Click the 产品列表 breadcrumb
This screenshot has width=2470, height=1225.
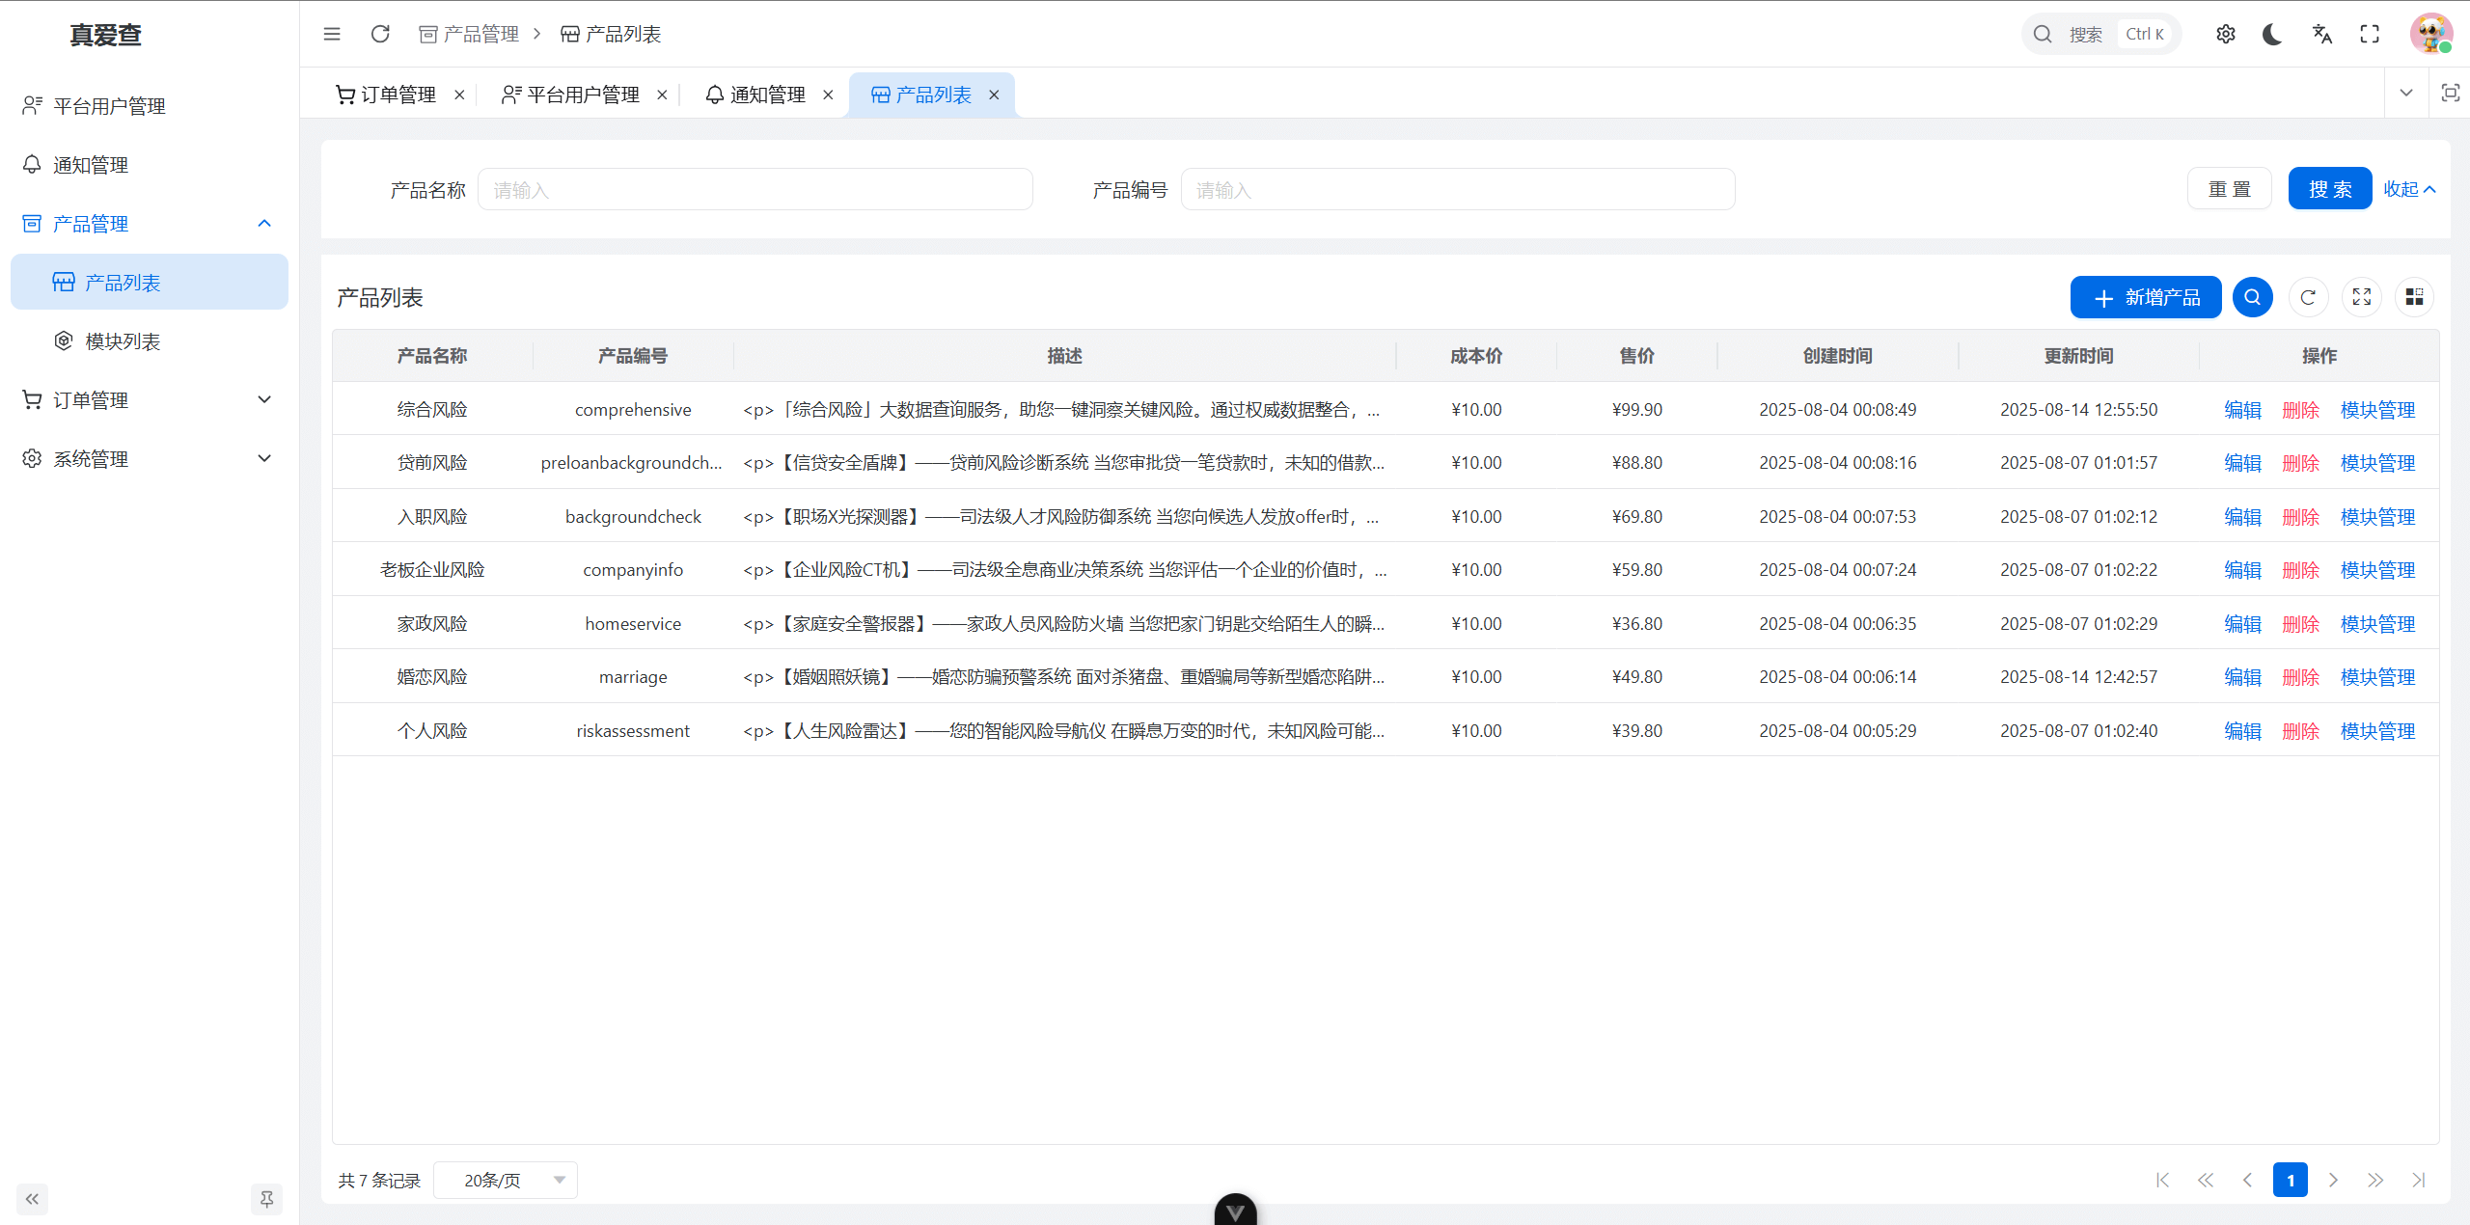coord(611,34)
